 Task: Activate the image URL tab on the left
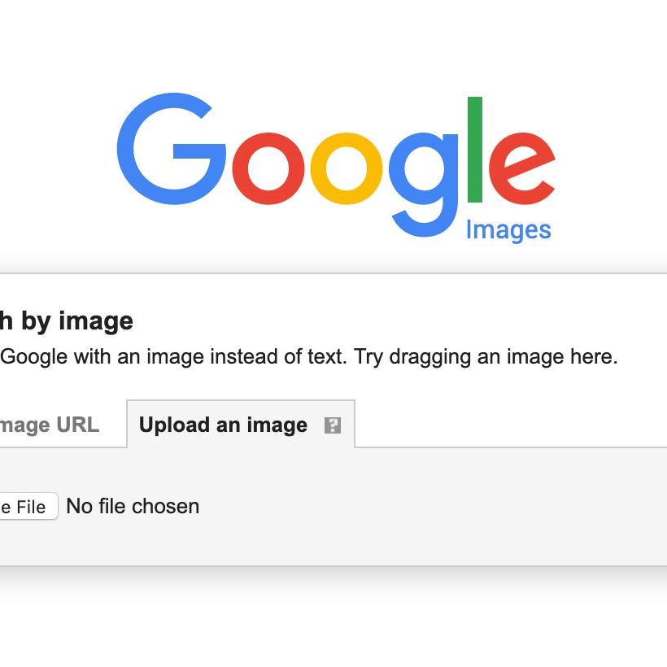click(49, 425)
